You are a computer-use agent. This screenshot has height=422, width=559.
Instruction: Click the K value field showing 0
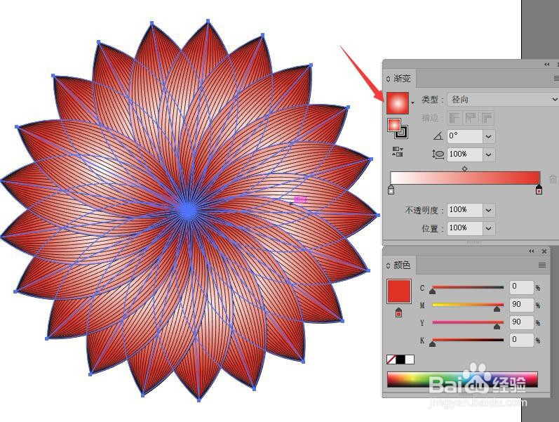coord(522,340)
